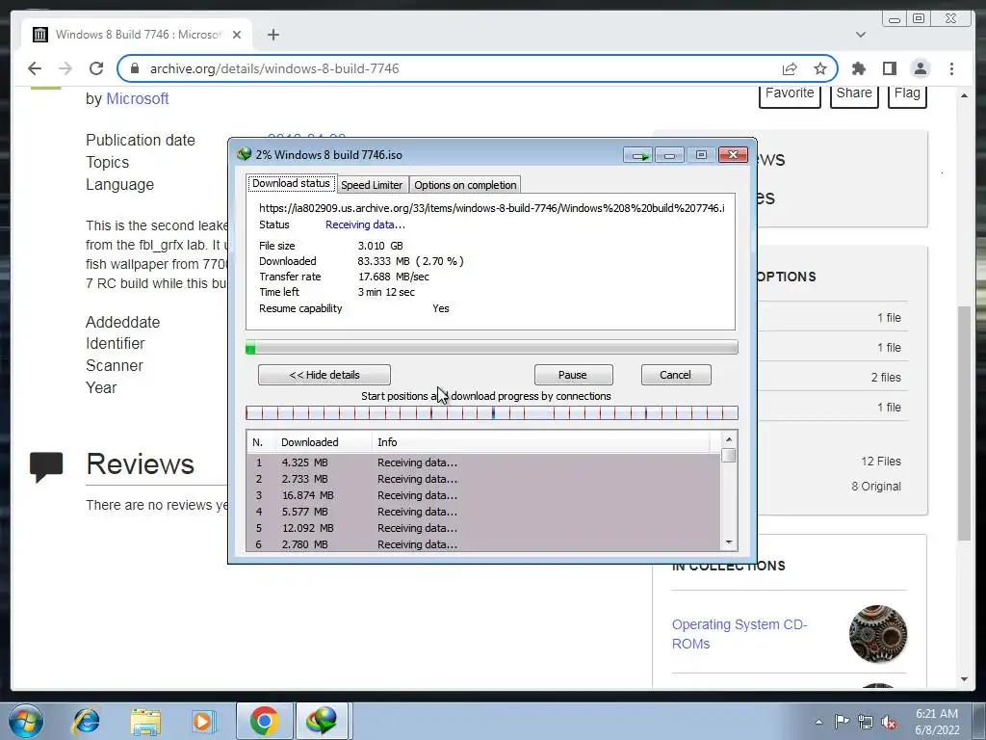Open Chrome three-dot menu
This screenshot has width=986, height=740.
(951, 68)
